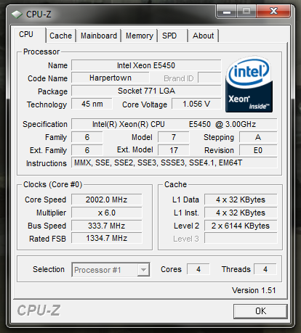
Task: Click the CPU-Z title bar text
Action: (x=39, y=15)
